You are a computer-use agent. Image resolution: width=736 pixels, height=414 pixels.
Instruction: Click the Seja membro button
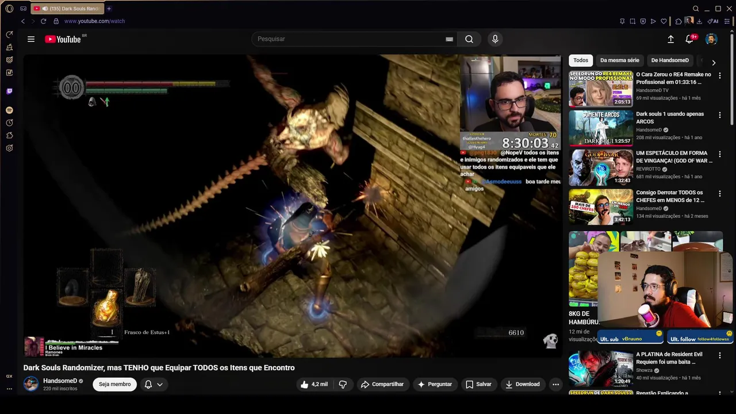point(114,384)
